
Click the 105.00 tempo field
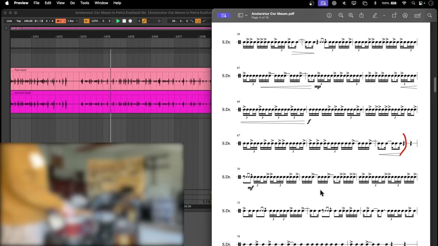click(x=28, y=21)
